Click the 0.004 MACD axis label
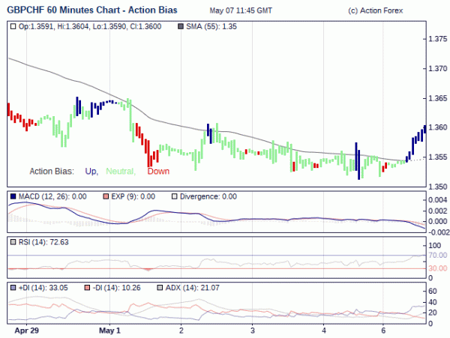Screen dimensions: 450x338 [438, 200]
